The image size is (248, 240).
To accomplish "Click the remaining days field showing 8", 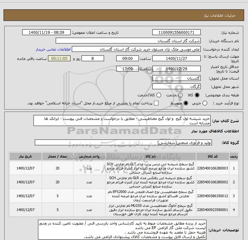I will point(93,58).
